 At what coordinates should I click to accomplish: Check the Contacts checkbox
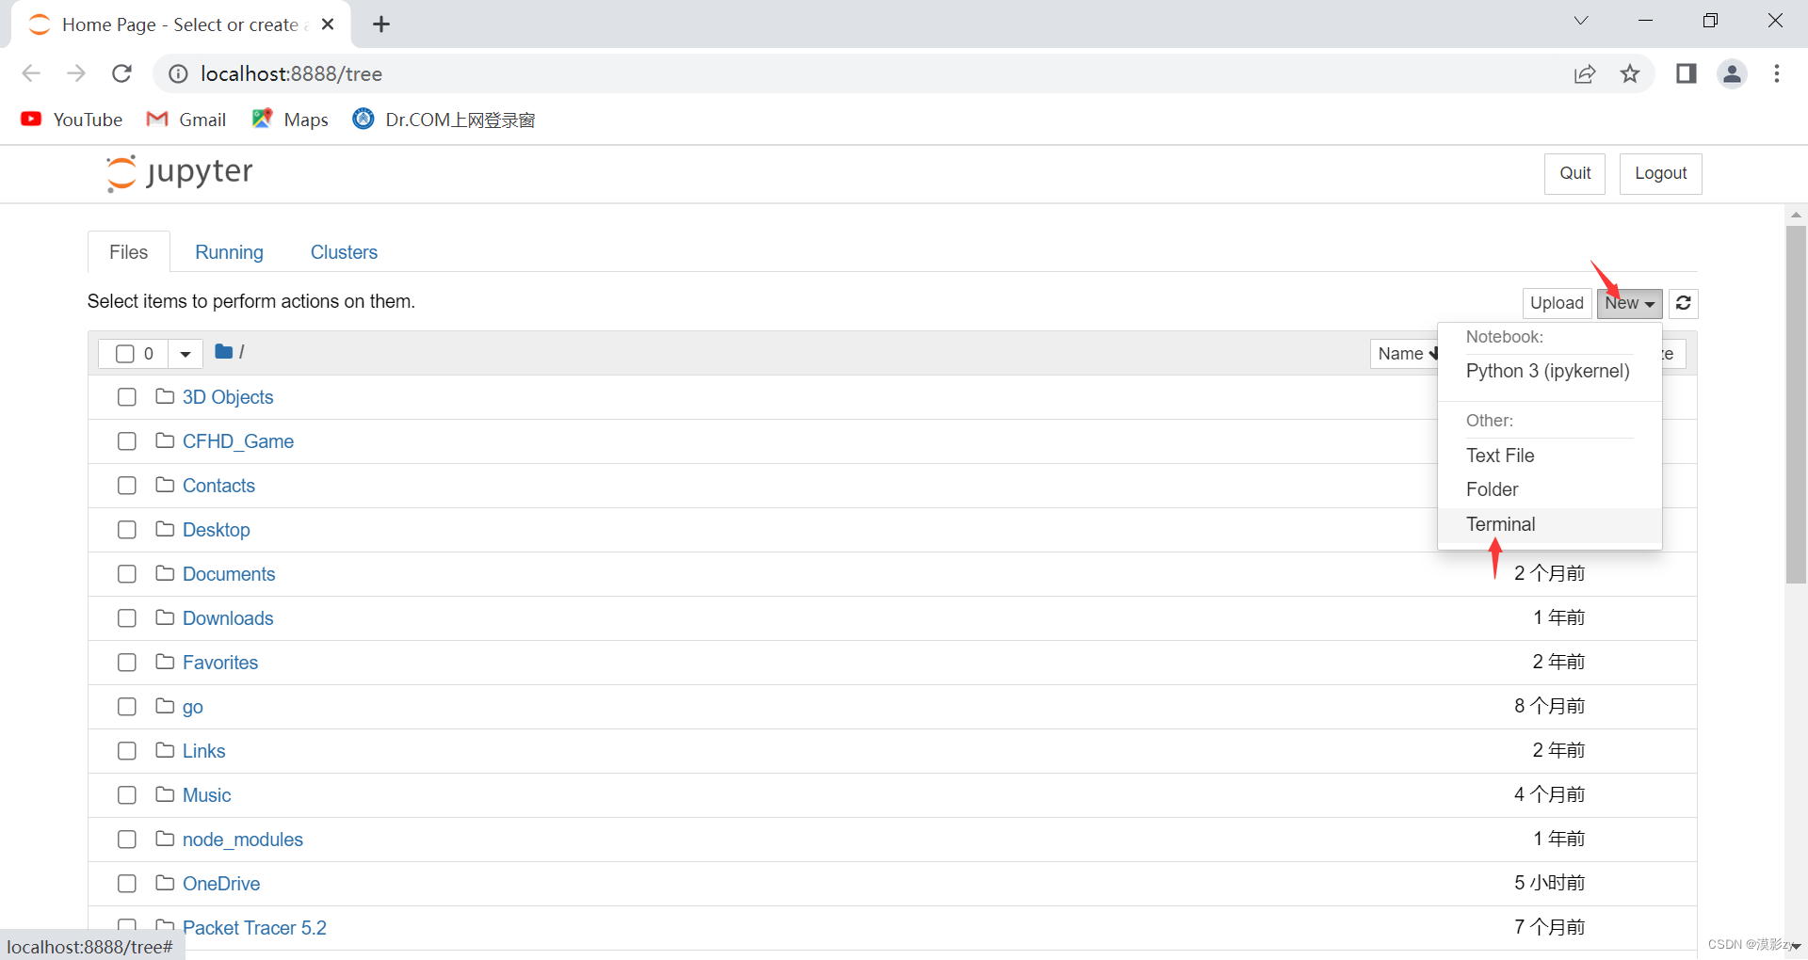[127, 486]
